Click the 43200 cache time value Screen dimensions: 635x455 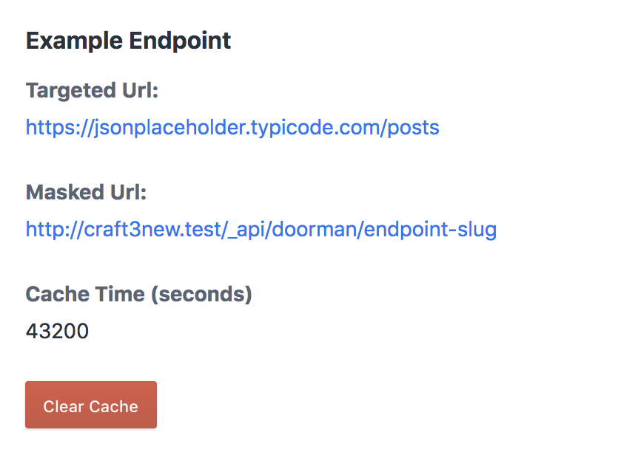click(x=57, y=332)
